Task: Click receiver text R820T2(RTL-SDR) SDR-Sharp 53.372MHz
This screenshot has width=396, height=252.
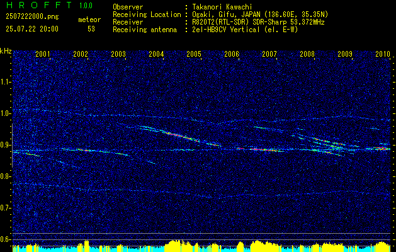Action: click(258, 22)
